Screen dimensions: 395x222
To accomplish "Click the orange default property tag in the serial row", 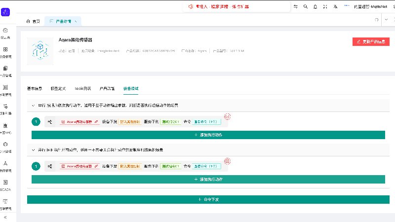I will tap(130, 122).
